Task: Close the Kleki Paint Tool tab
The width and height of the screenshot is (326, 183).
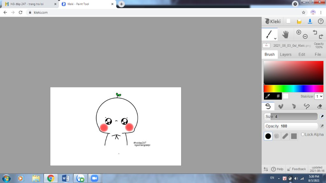Action: pos(112,4)
